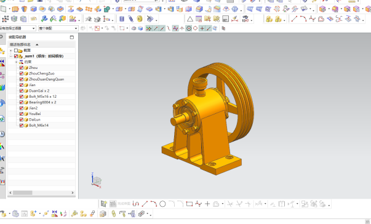The height and width of the screenshot is (224, 371).
Task: Click the dimension measure broom icon
Action: point(234,19)
